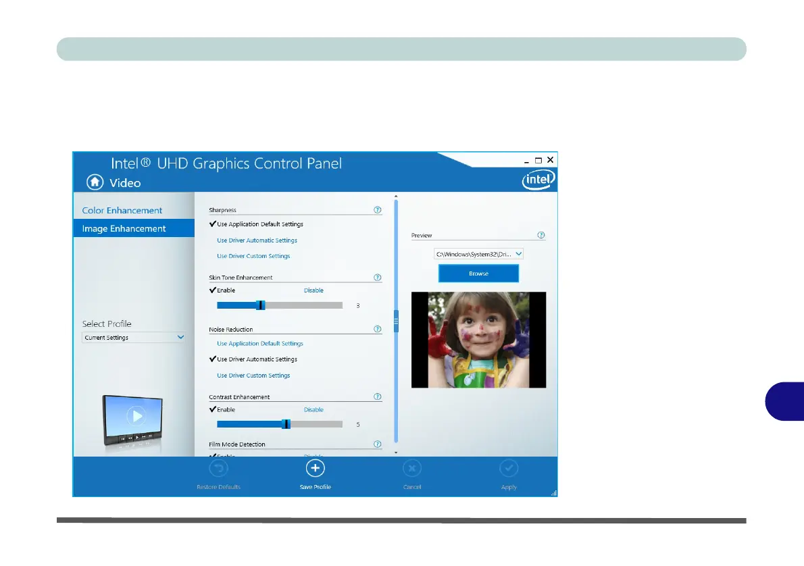The image size is (804, 566).
Task: Open Sharpness help question mark icon
Action: [378, 209]
